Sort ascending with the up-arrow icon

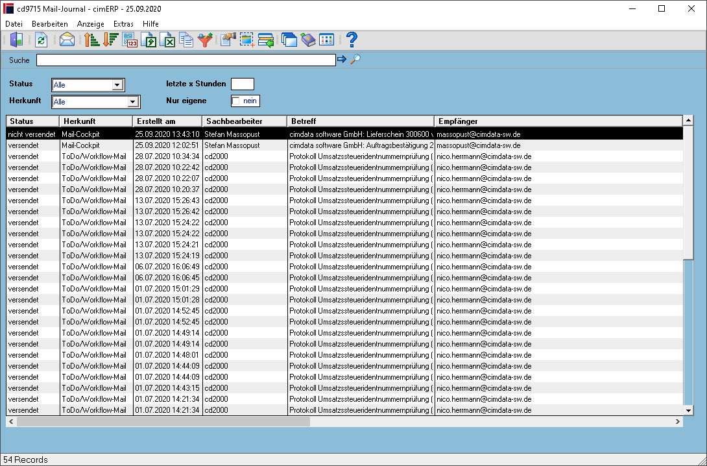[91, 40]
